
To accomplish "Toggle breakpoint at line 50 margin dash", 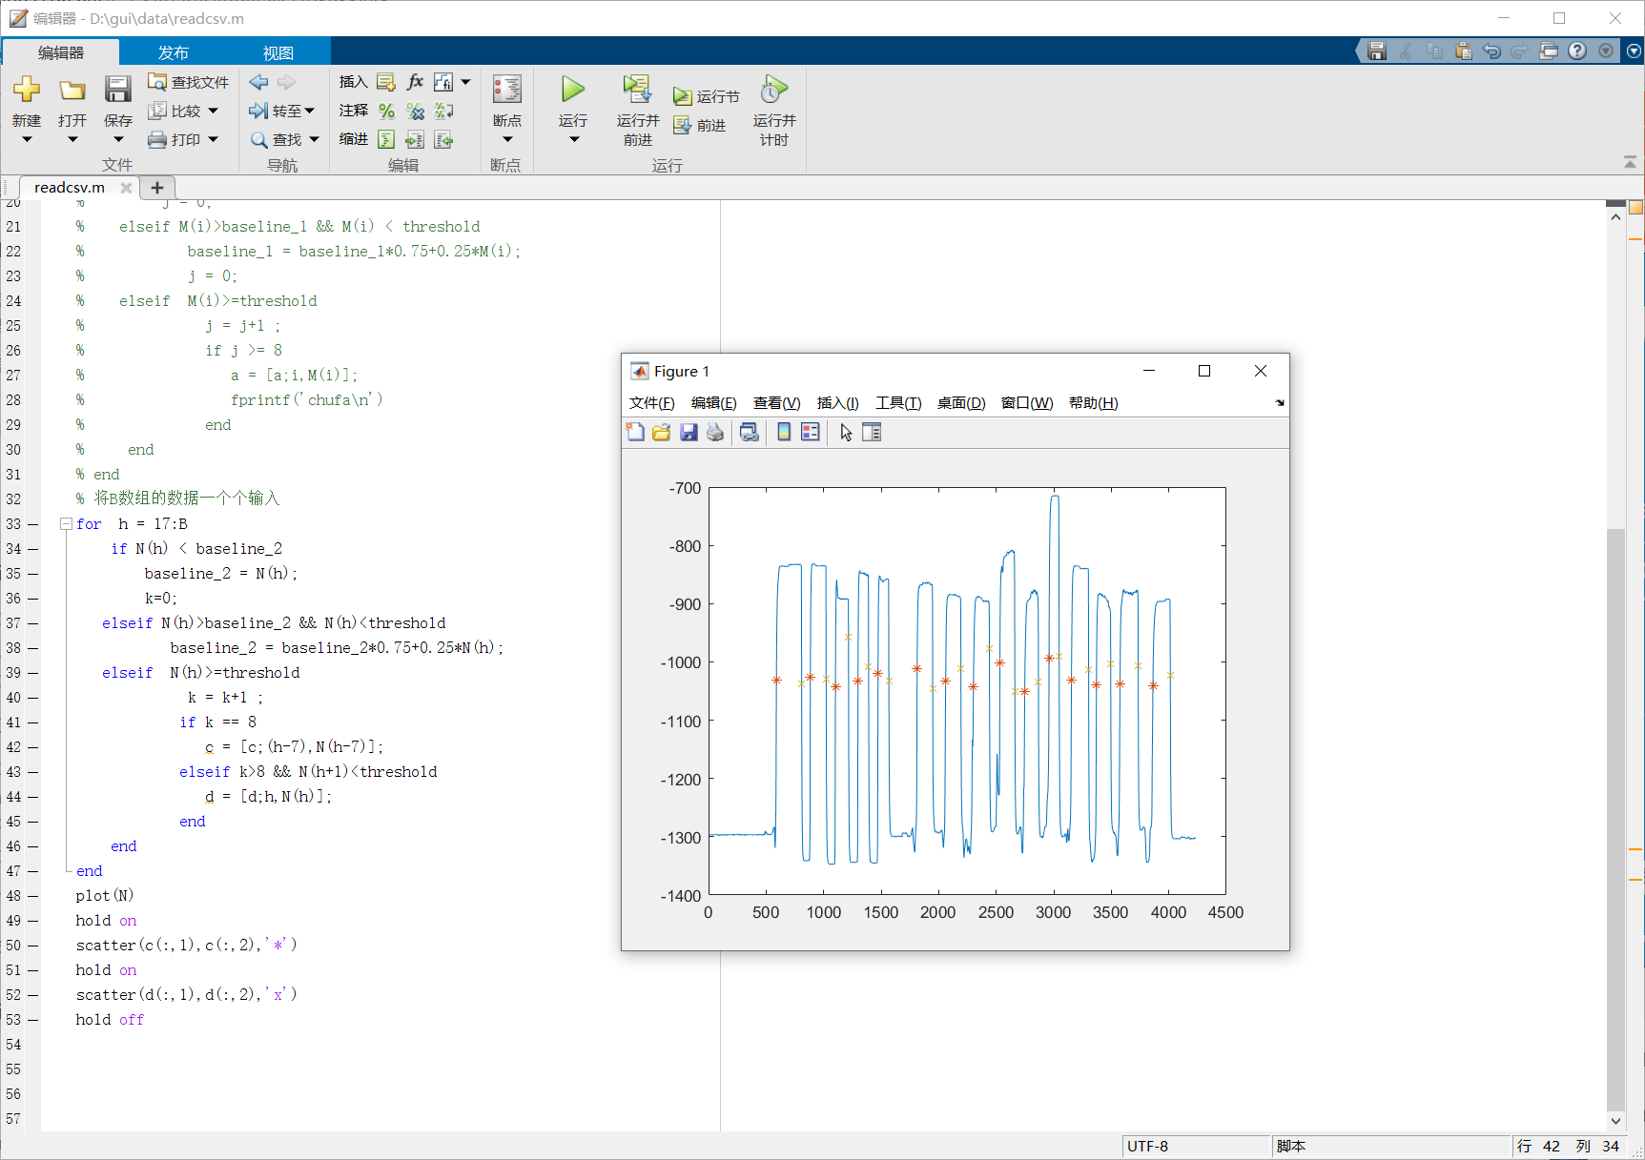I will point(32,946).
